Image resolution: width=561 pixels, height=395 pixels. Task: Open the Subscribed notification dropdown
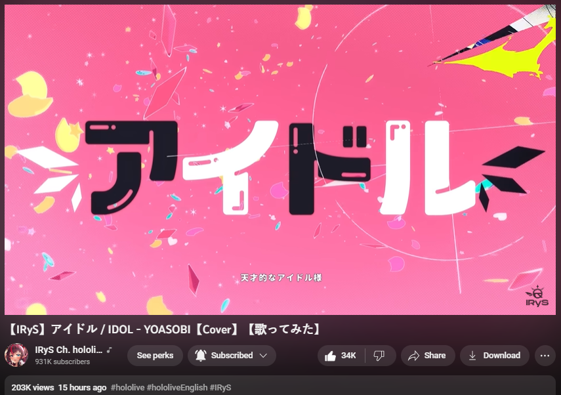[232, 355]
